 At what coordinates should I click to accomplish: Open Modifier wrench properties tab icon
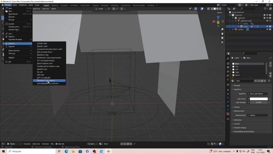228,94
